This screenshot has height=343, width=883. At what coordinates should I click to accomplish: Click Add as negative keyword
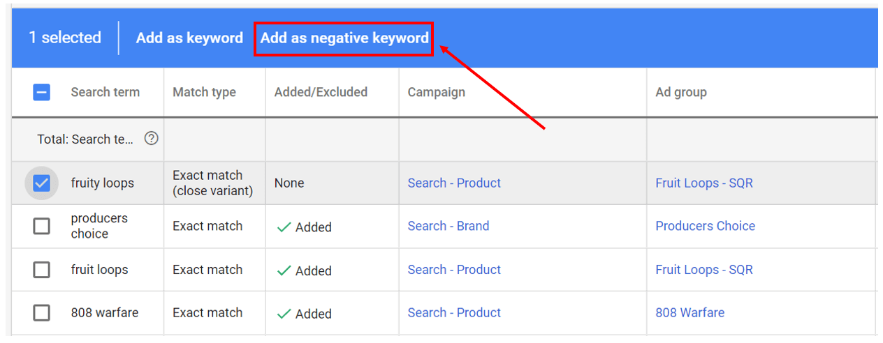tap(344, 38)
